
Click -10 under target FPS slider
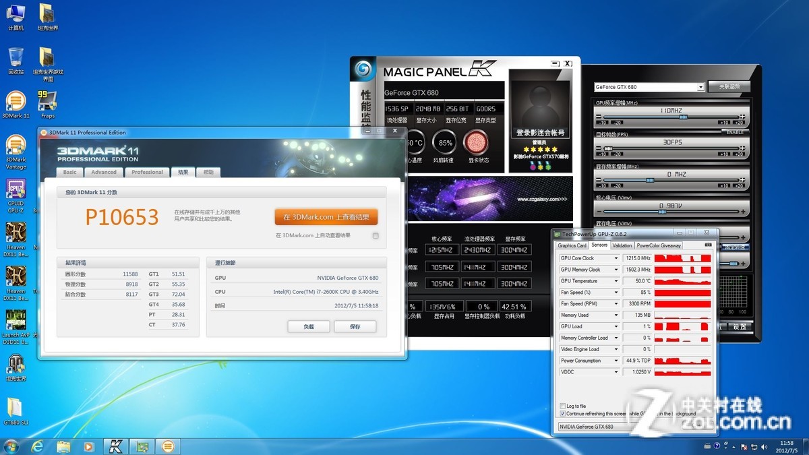[602, 154]
